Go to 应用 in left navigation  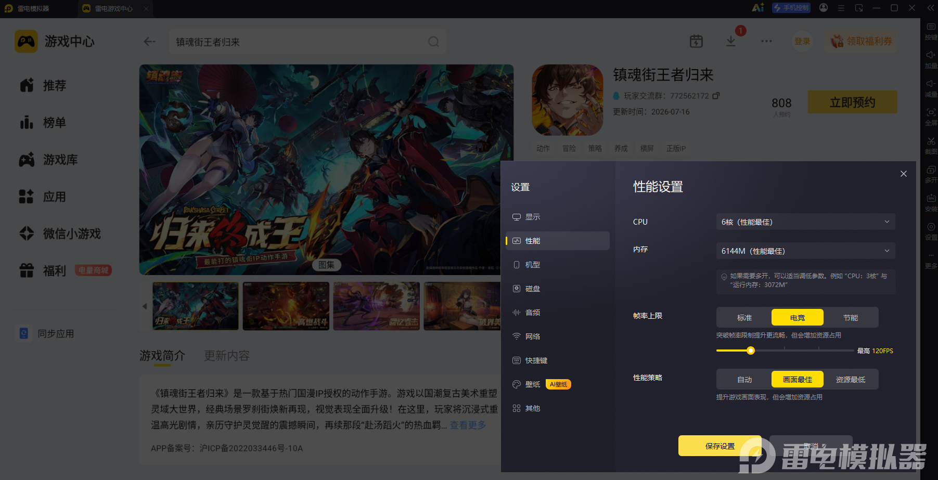coord(43,197)
